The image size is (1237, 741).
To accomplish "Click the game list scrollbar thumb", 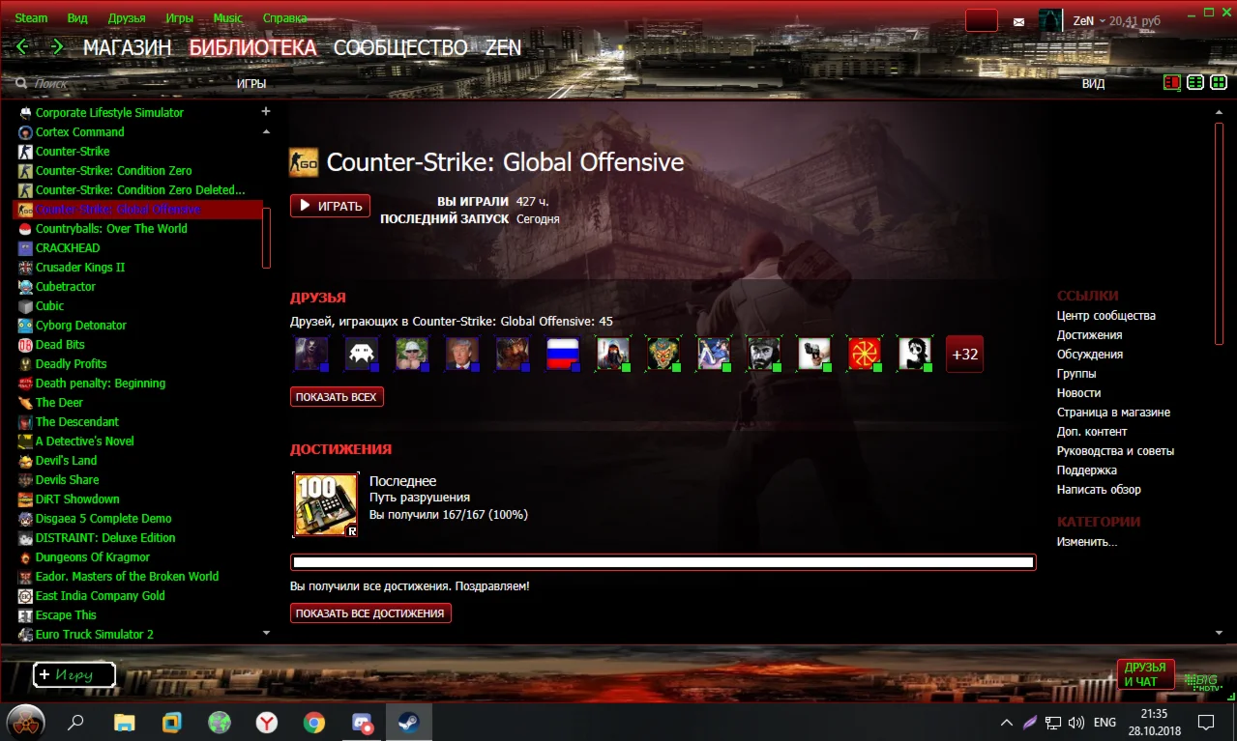I will [266, 238].
